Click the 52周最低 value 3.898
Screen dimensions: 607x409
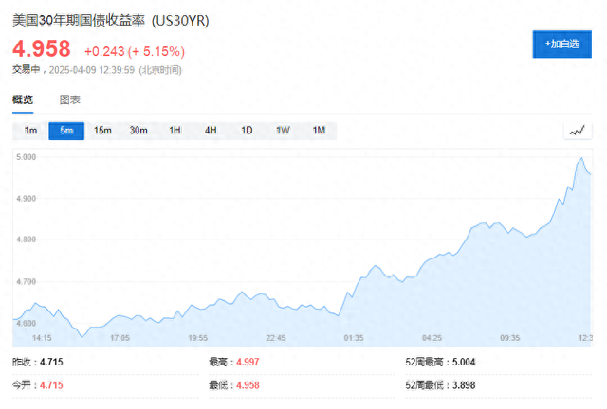pyautogui.click(x=464, y=385)
